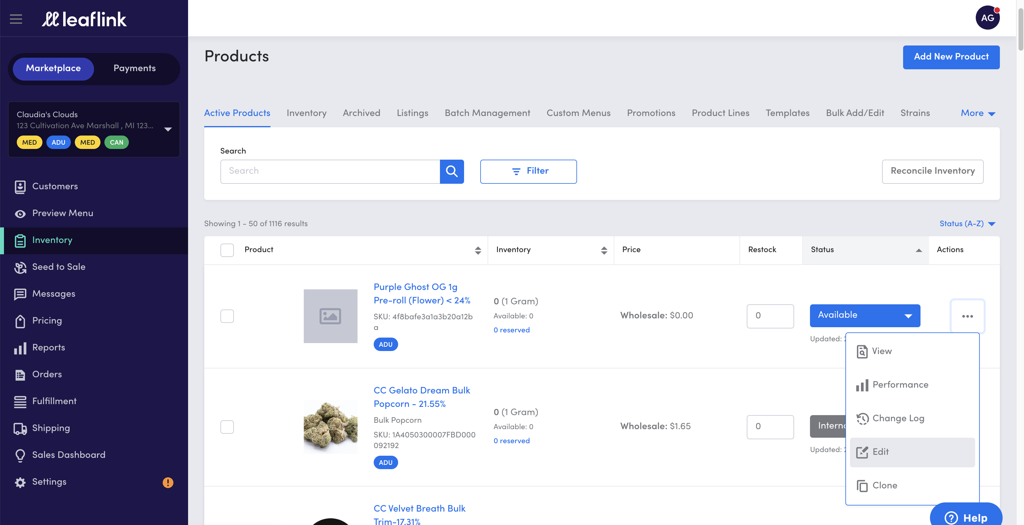
Task: Switch to the Product Lines tab
Action: (x=720, y=113)
